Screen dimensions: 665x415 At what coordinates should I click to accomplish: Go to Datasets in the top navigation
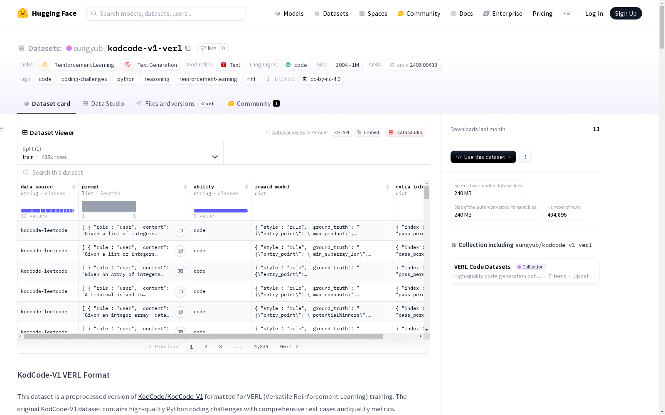tap(331, 13)
